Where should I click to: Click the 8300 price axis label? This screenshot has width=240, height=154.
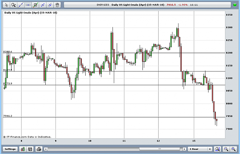point(229,28)
